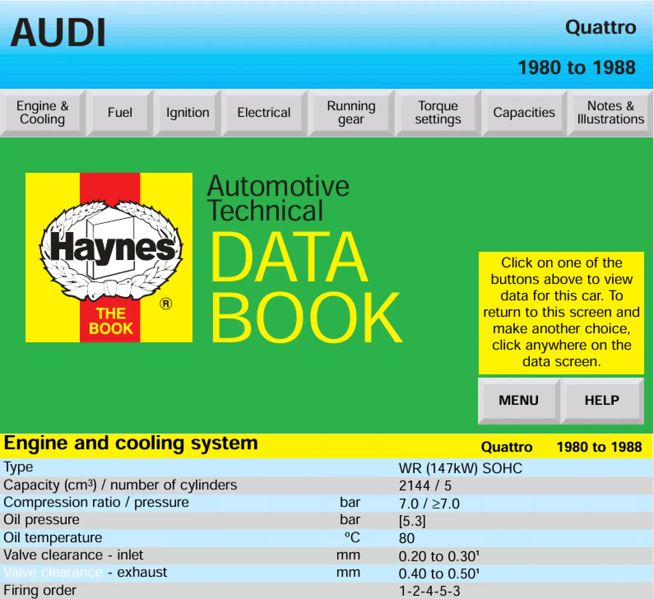Viewport: 654px width, 599px height.
Task: Switch to the Ignition section
Action: tap(188, 113)
